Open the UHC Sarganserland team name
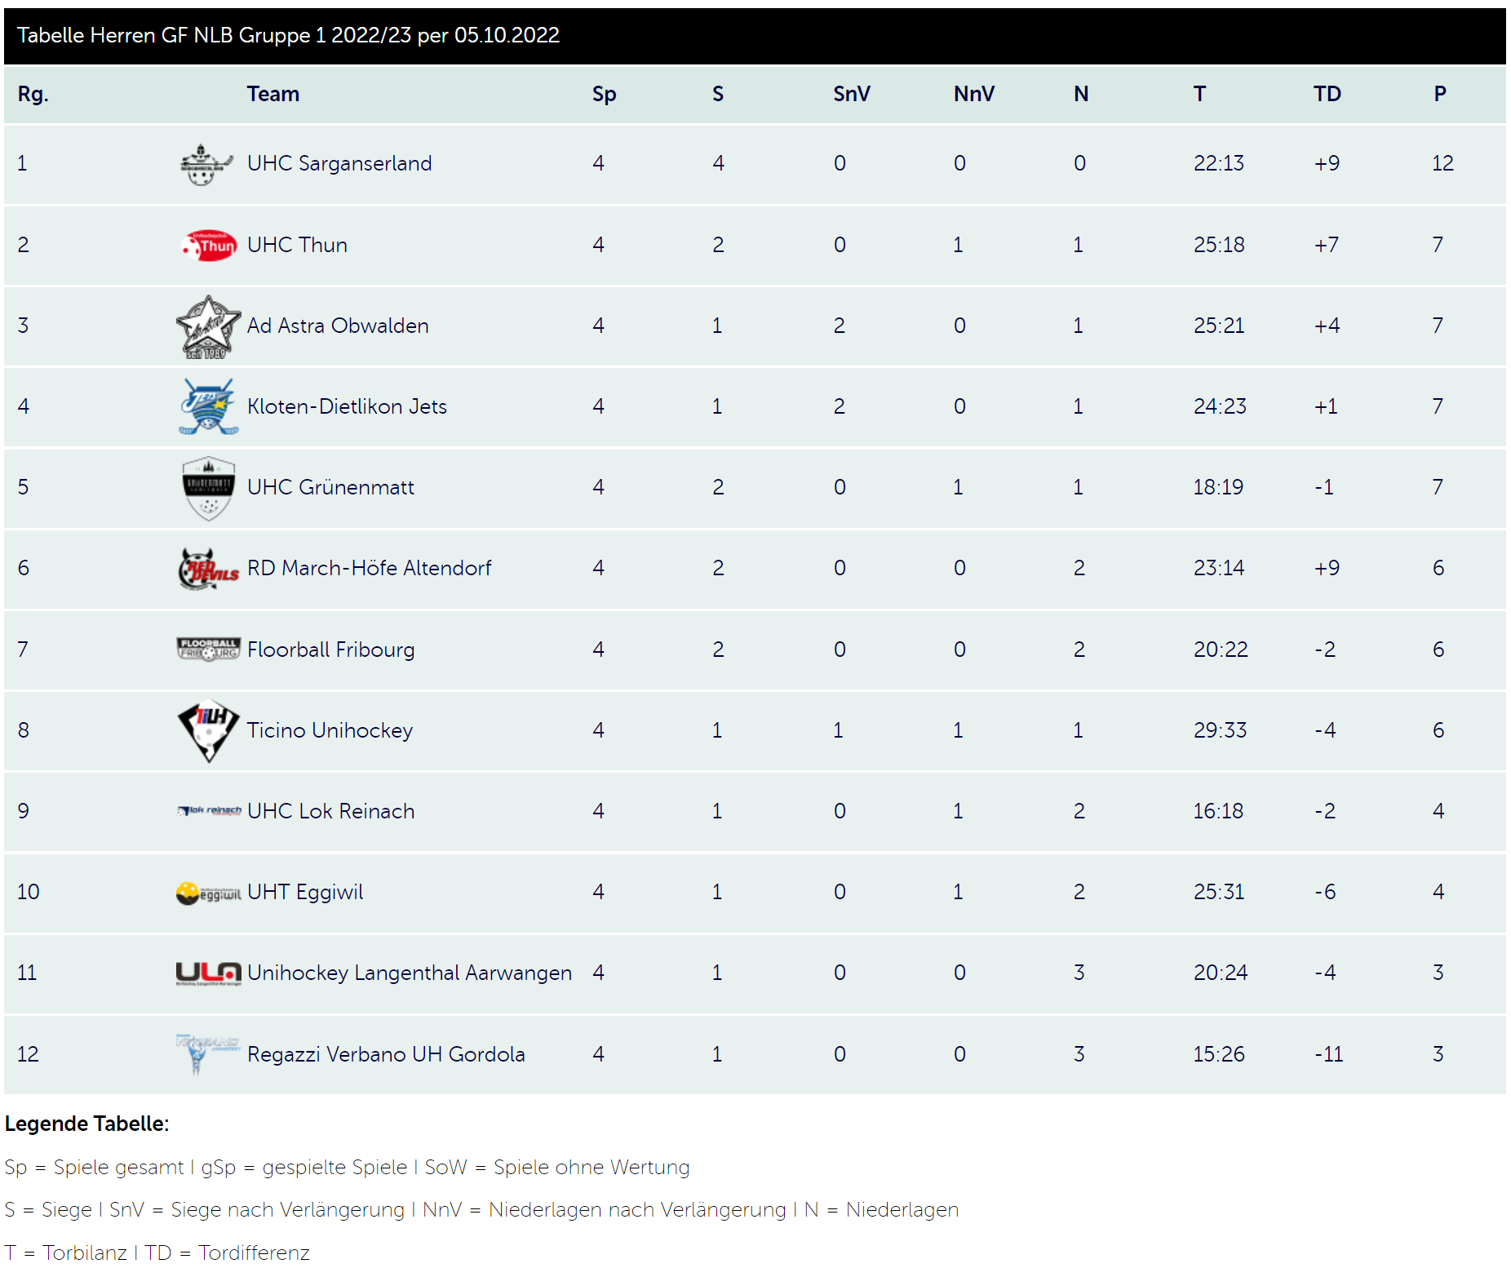 (x=339, y=163)
